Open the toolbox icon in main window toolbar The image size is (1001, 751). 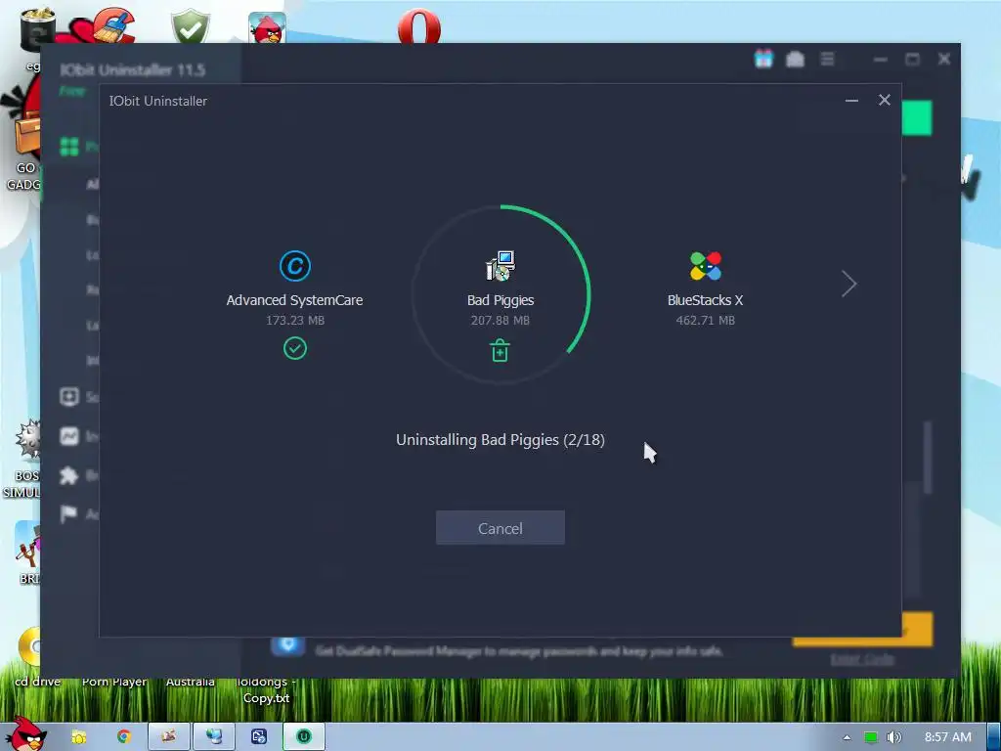(795, 60)
